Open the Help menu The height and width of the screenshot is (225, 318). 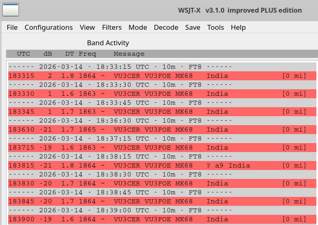pos(238,27)
